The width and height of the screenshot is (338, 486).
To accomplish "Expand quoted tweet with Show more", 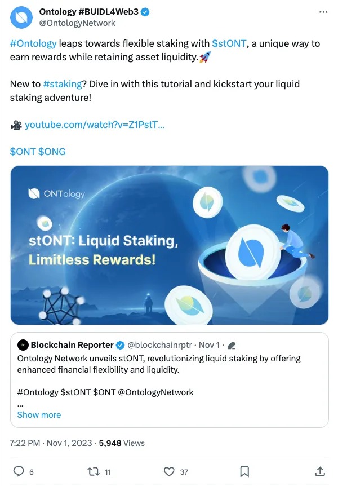I will (39, 414).
